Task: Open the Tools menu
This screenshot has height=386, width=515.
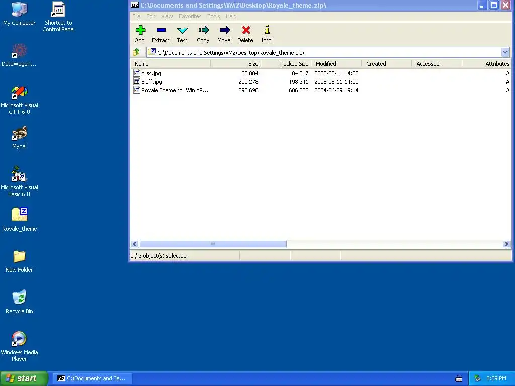Action: pyautogui.click(x=213, y=16)
